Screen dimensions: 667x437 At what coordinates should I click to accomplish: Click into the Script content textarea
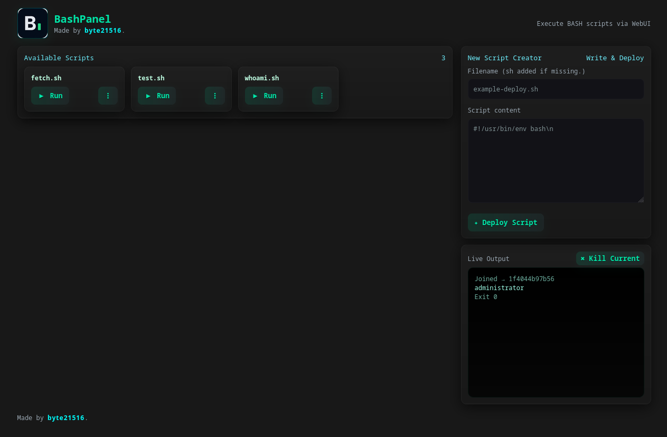(x=556, y=161)
